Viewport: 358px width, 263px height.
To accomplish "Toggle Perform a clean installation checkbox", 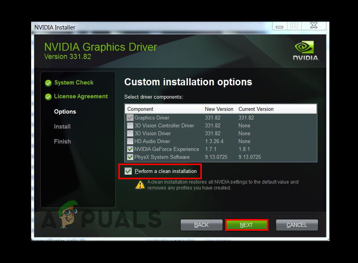I will [x=128, y=171].
